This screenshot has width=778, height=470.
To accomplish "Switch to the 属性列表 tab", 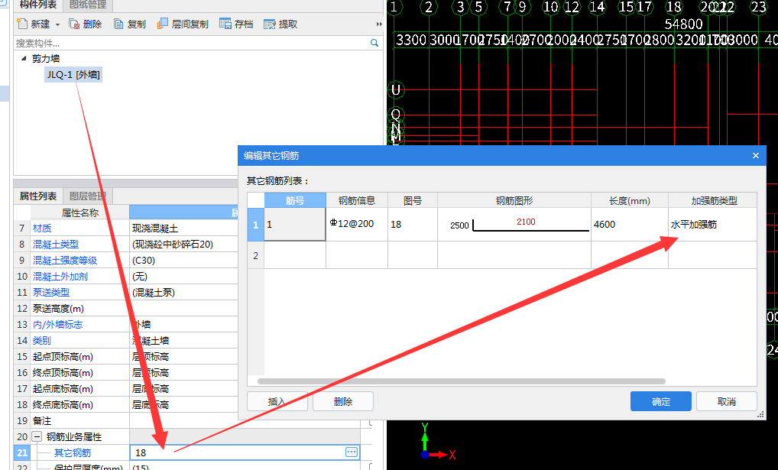I will click(37, 196).
